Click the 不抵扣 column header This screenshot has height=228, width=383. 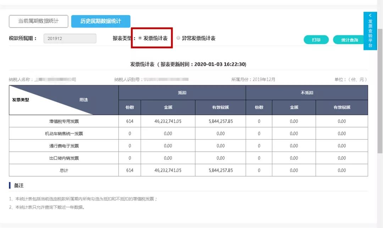(x=306, y=93)
